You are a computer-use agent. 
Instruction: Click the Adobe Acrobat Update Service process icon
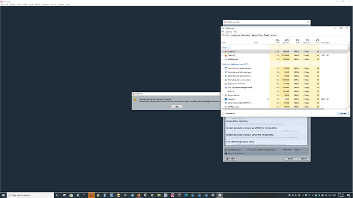[x=226, y=68]
